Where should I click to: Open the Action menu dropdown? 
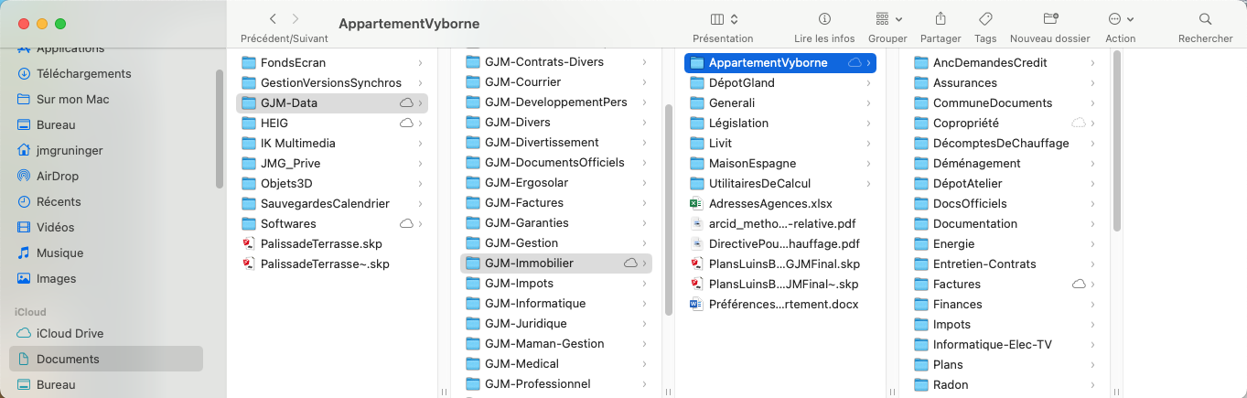[x=1121, y=19]
